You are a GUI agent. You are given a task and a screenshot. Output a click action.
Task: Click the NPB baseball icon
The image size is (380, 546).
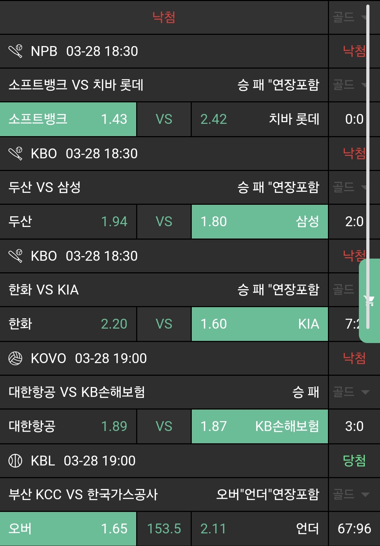(x=15, y=51)
